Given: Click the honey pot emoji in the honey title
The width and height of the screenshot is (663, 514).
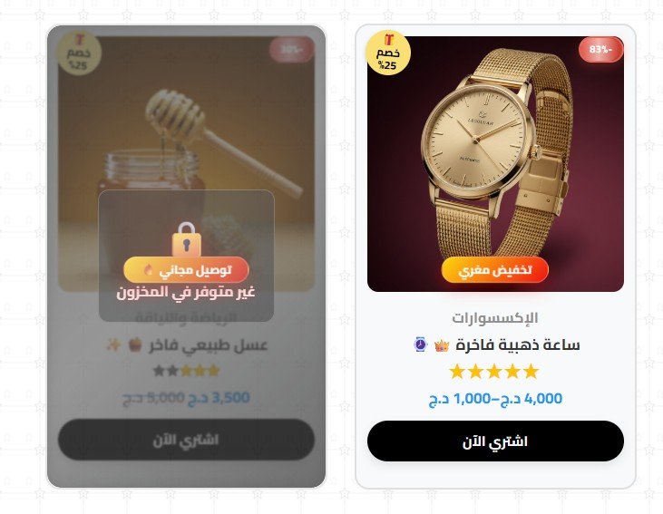Looking at the screenshot, I should pyautogui.click(x=134, y=345).
